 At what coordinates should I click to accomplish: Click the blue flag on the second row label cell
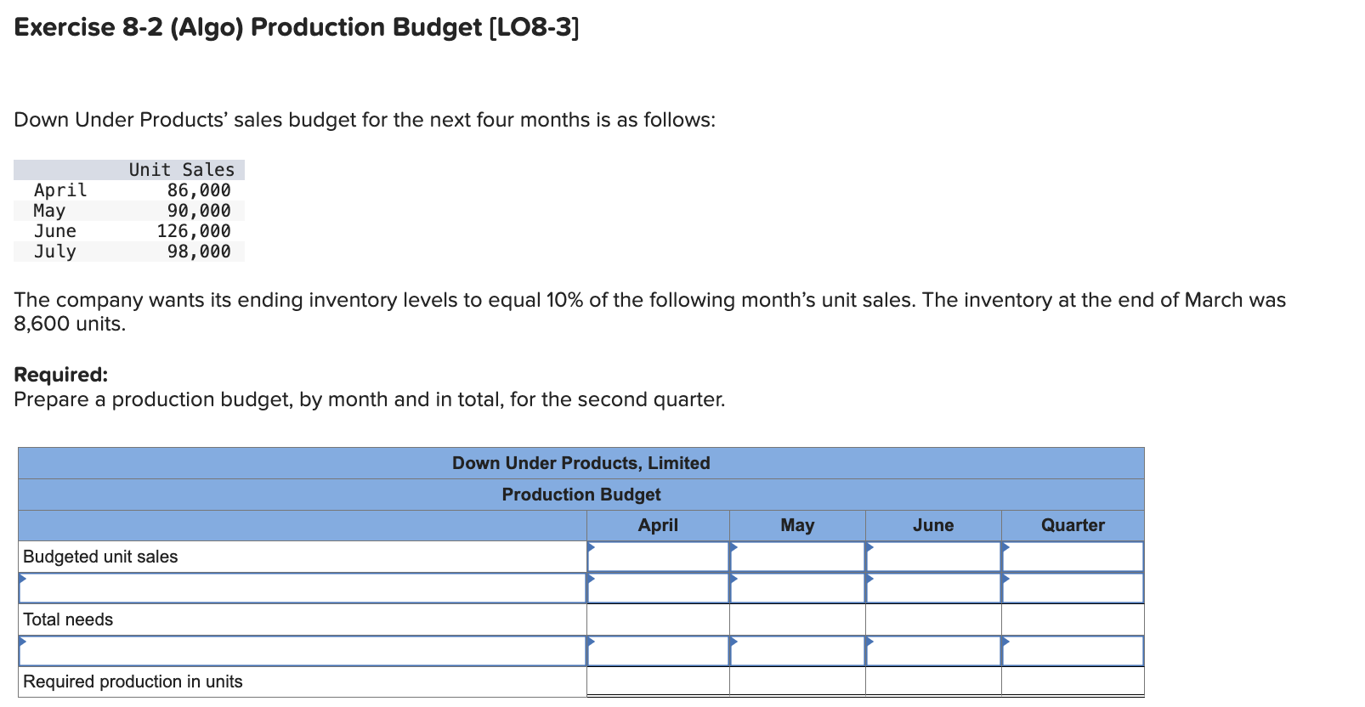click(x=22, y=580)
